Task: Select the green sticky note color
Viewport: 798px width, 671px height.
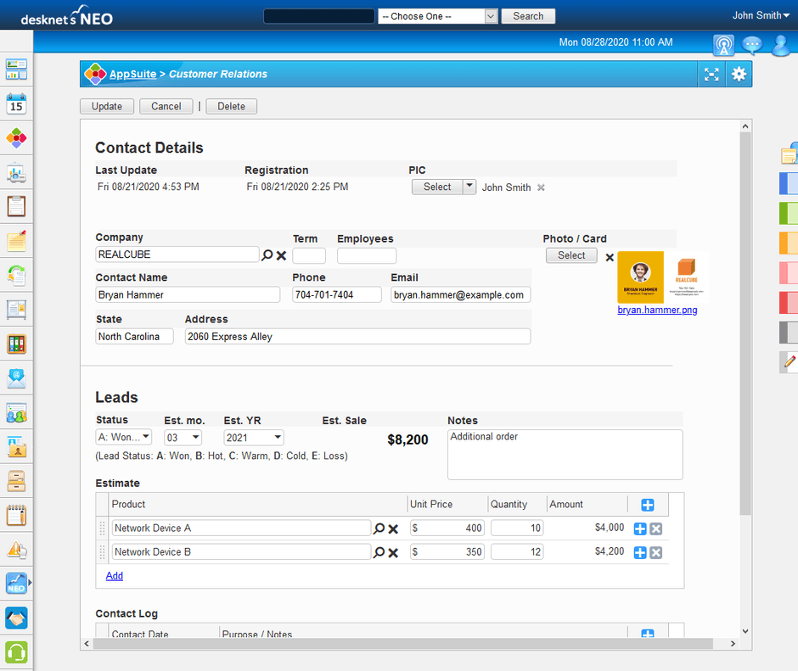Action: pos(788,213)
